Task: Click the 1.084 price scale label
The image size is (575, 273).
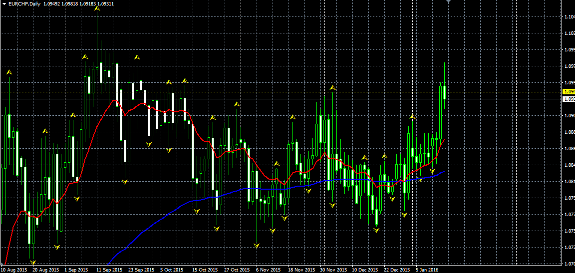Action: (569, 165)
